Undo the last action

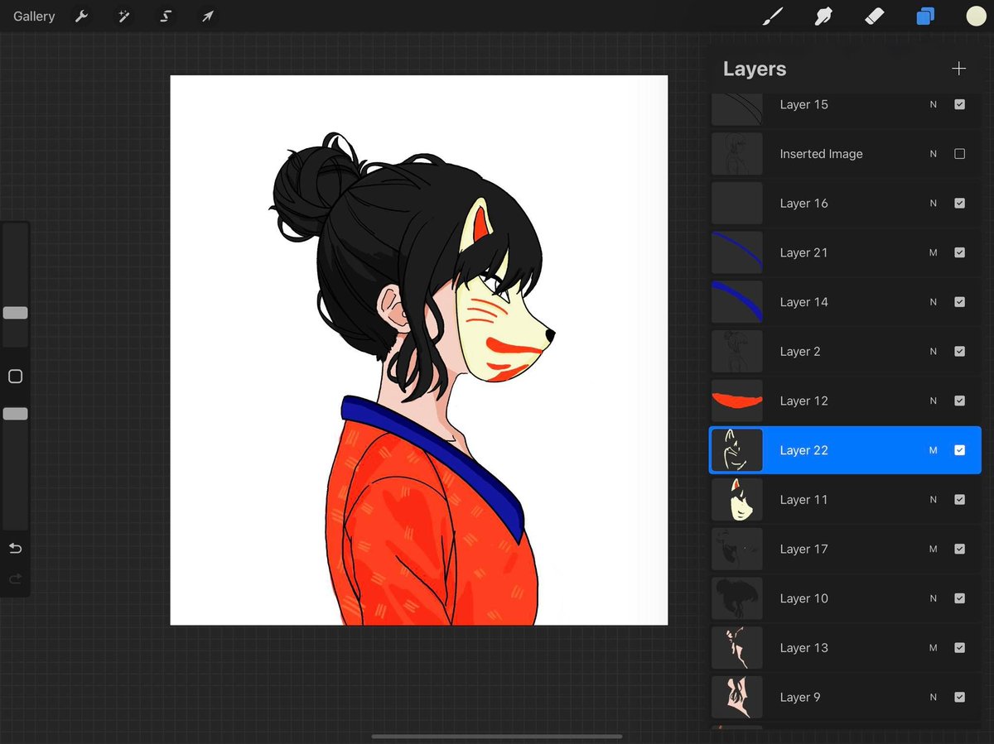pyautogui.click(x=15, y=549)
